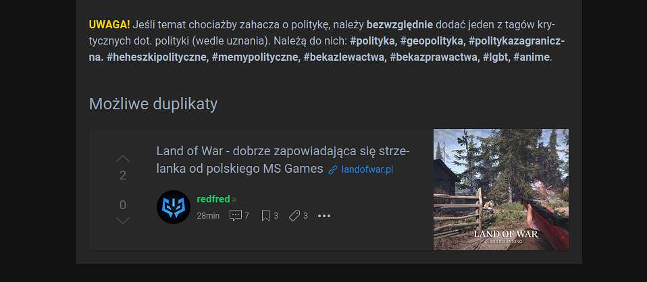Upvote the Land of War post
Screen dimensions: 647x282
click(x=123, y=159)
